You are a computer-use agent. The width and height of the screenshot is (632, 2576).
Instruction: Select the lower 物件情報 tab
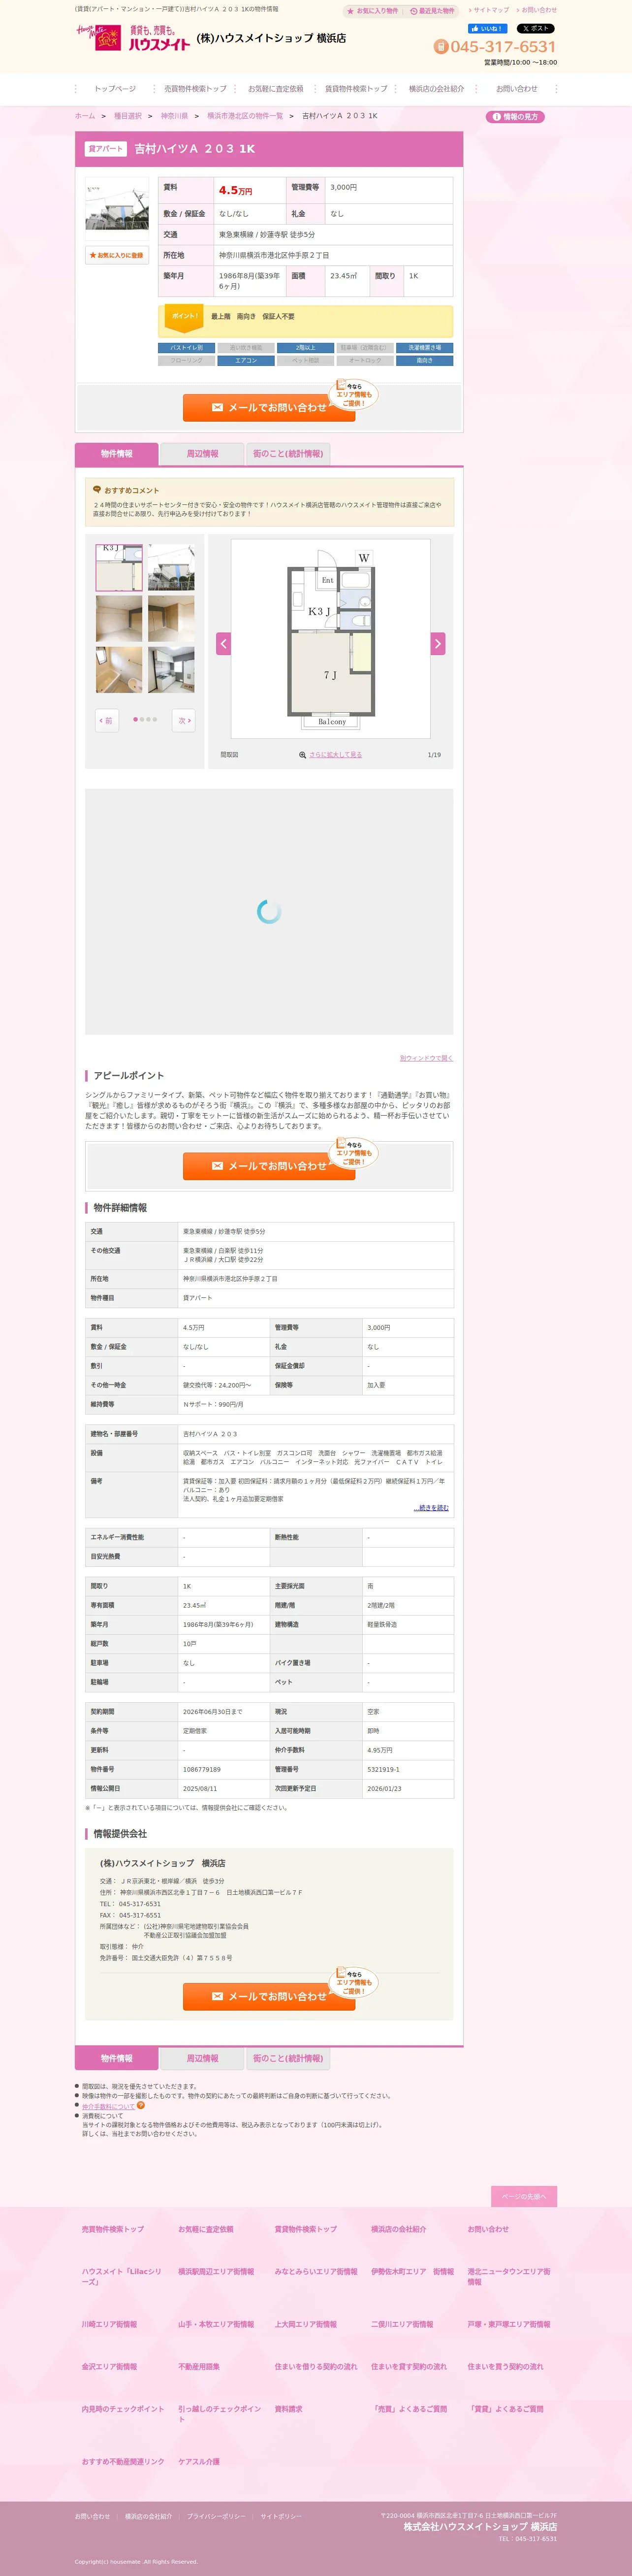click(x=117, y=2058)
